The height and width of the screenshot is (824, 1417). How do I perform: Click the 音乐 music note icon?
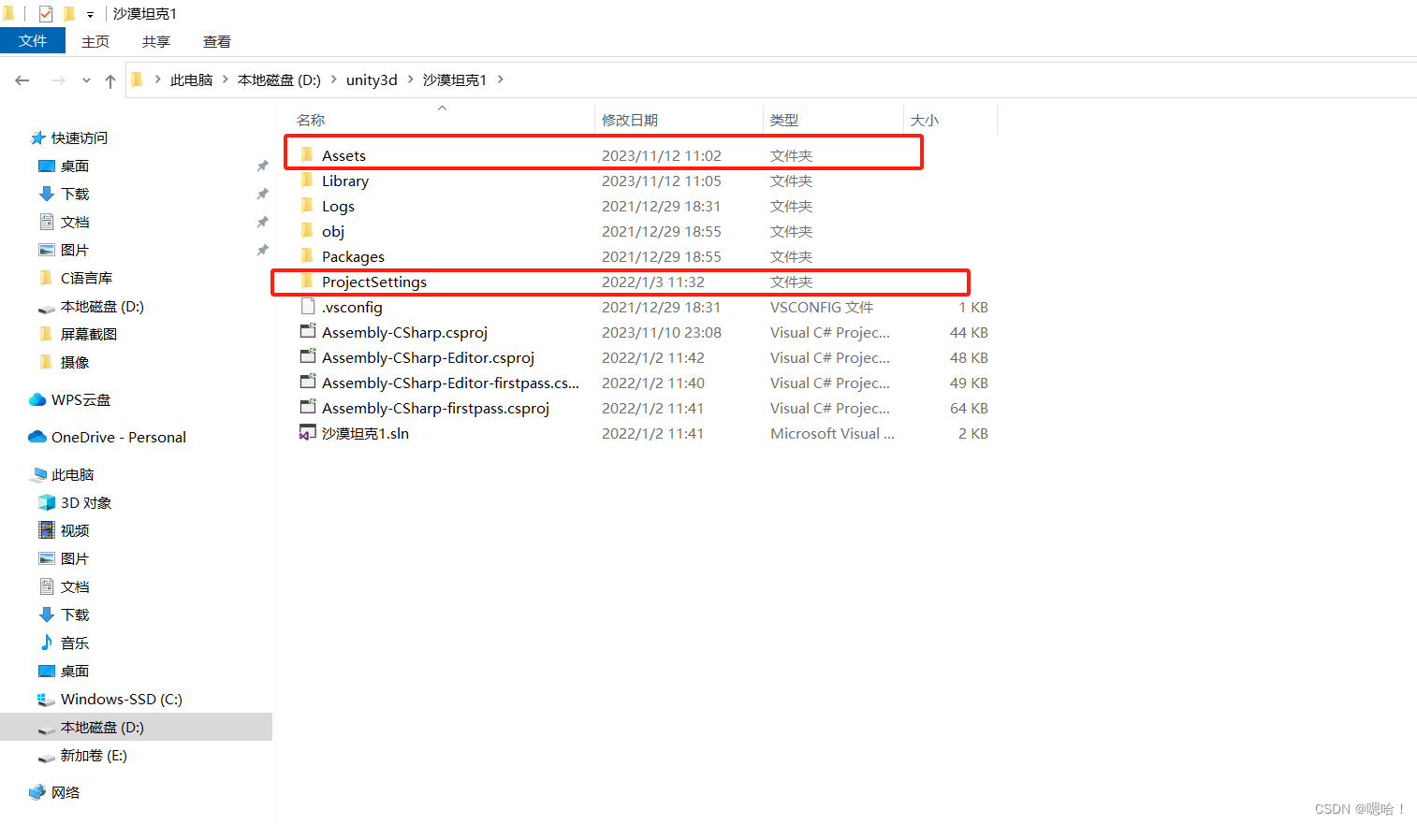point(47,643)
